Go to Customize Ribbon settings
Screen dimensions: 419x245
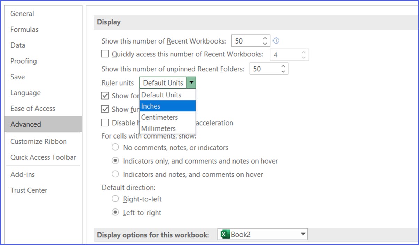[38, 142]
